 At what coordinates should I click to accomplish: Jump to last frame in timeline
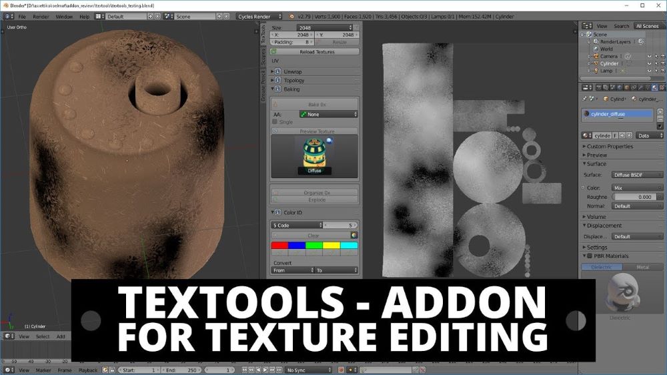tap(279, 370)
